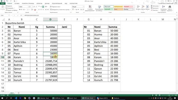This screenshot has height=100, width=178.
Task: Click the decrease indent icon
Action: click(x=46, y=10)
